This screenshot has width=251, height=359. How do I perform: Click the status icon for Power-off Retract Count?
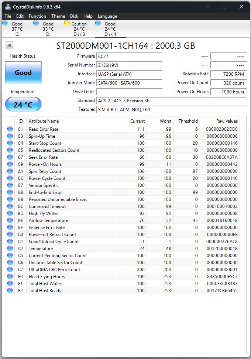10,235
